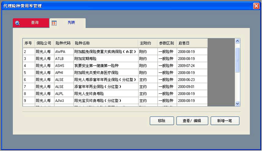Image resolution: width=262 pixels, height=151 pixels.
Task: Click 主约 cell in row 8
Action: tap(148, 94)
